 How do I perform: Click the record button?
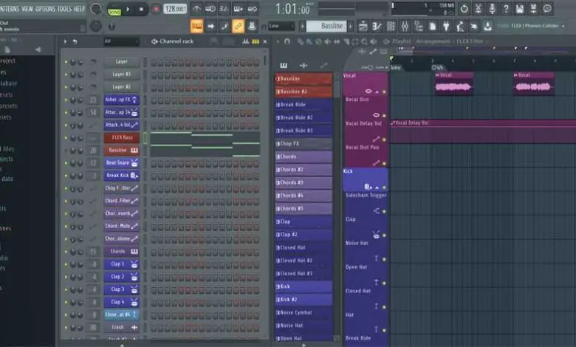[x=156, y=9]
